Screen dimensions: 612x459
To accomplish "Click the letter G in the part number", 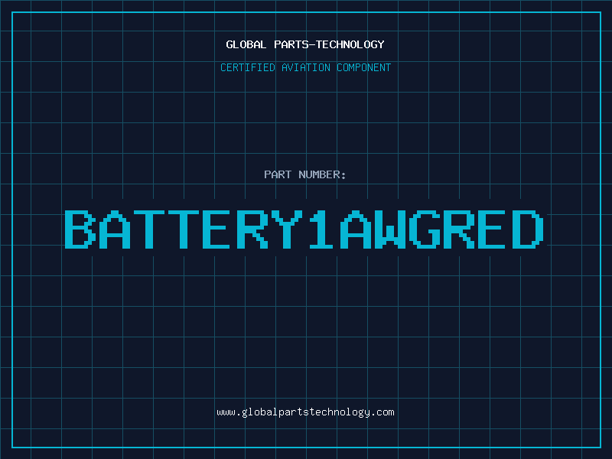I will pos(425,229).
